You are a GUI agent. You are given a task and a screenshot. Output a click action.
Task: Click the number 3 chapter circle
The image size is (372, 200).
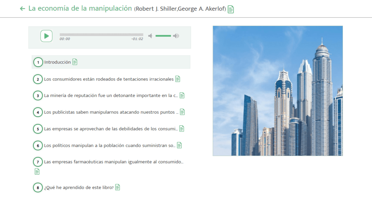pos(38,96)
